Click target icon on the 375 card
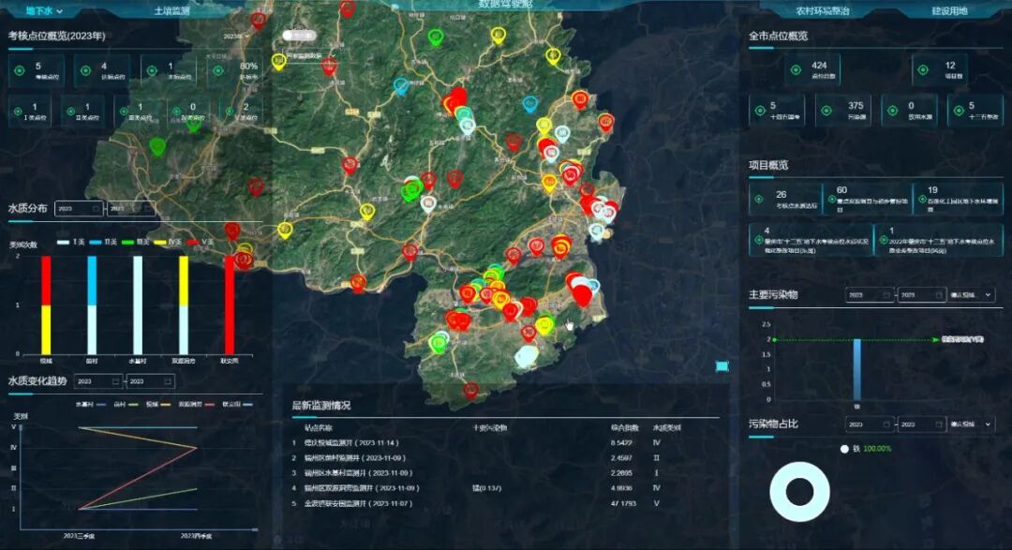The width and height of the screenshot is (1012, 550). click(826, 111)
